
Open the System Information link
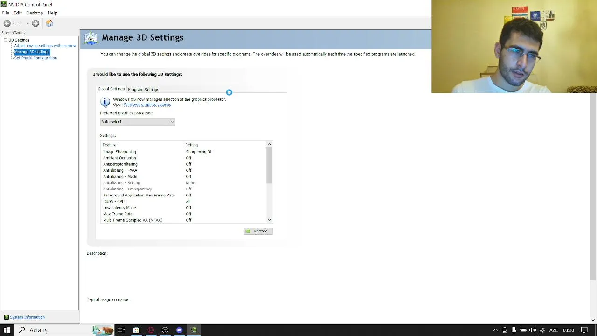coord(28,317)
